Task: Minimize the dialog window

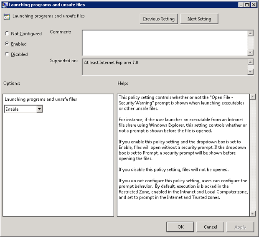Action: click(x=241, y=5)
